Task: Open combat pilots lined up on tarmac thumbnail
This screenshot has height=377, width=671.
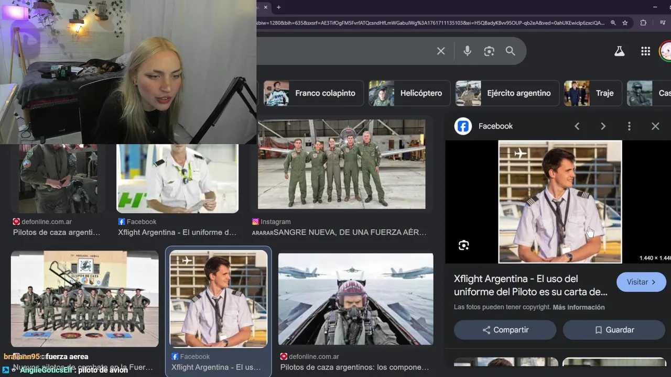Action: [85, 299]
